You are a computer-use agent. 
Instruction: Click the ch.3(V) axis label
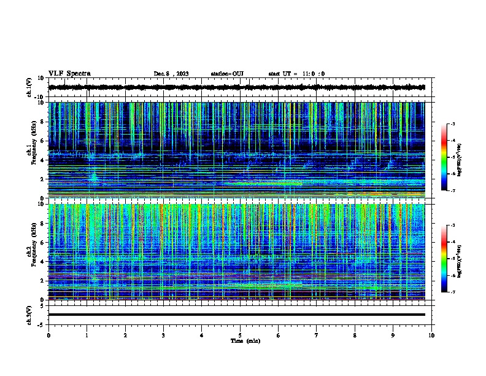click(29, 315)
